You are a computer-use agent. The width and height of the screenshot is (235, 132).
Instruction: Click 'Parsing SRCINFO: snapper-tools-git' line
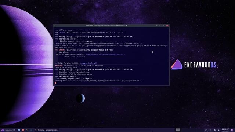coord(76,63)
